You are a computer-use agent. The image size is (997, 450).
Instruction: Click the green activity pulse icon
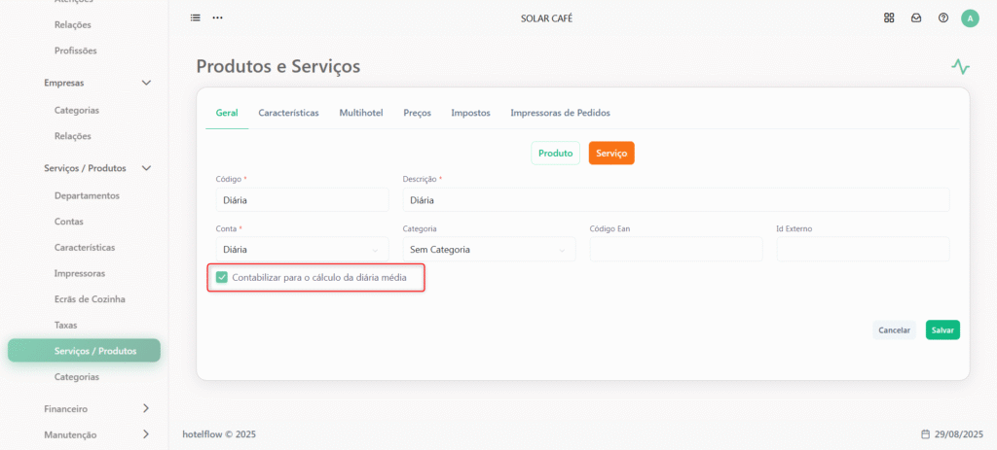point(960,66)
